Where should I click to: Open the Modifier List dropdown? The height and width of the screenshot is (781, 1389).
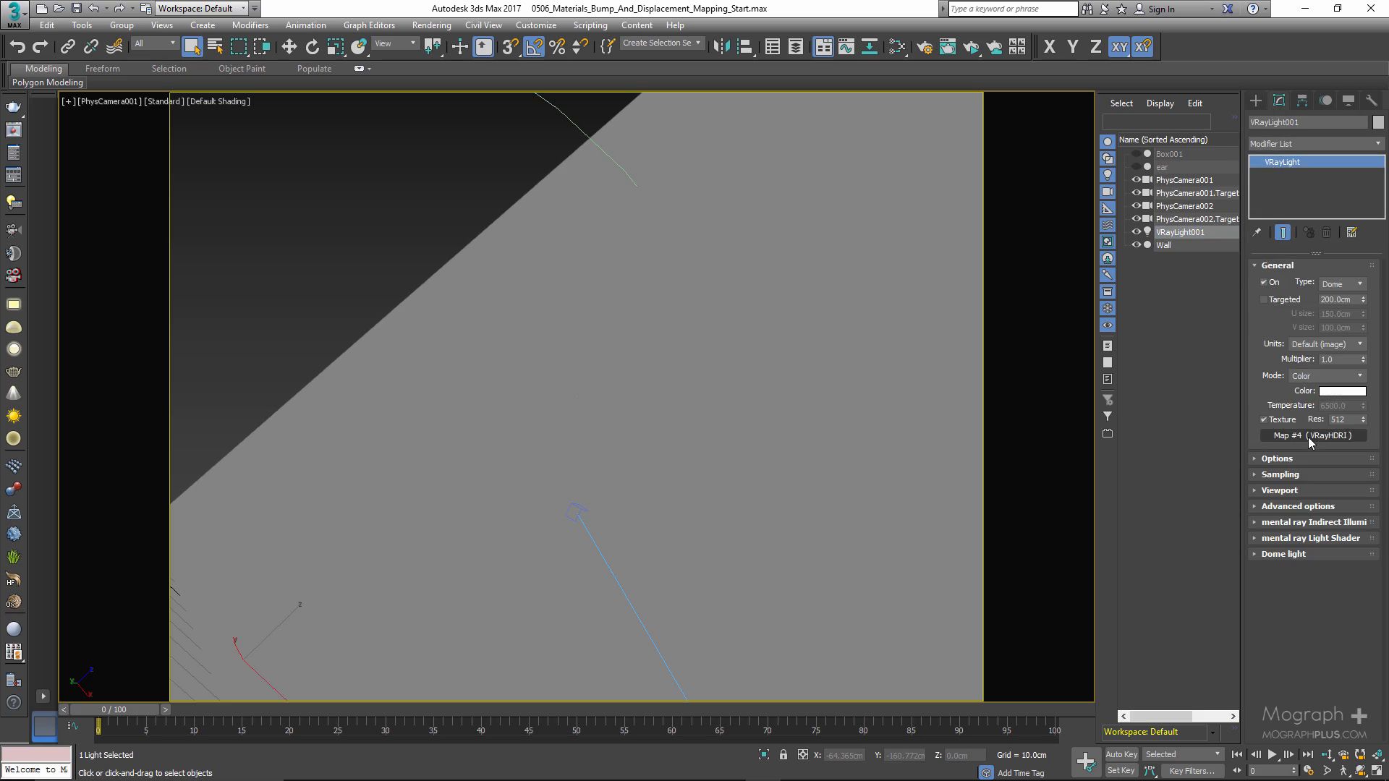click(1315, 144)
